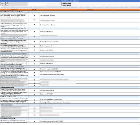Click Organize a project closure celebration cell
The image size is (140, 125).
pyautogui.click(x=14, y=99)
